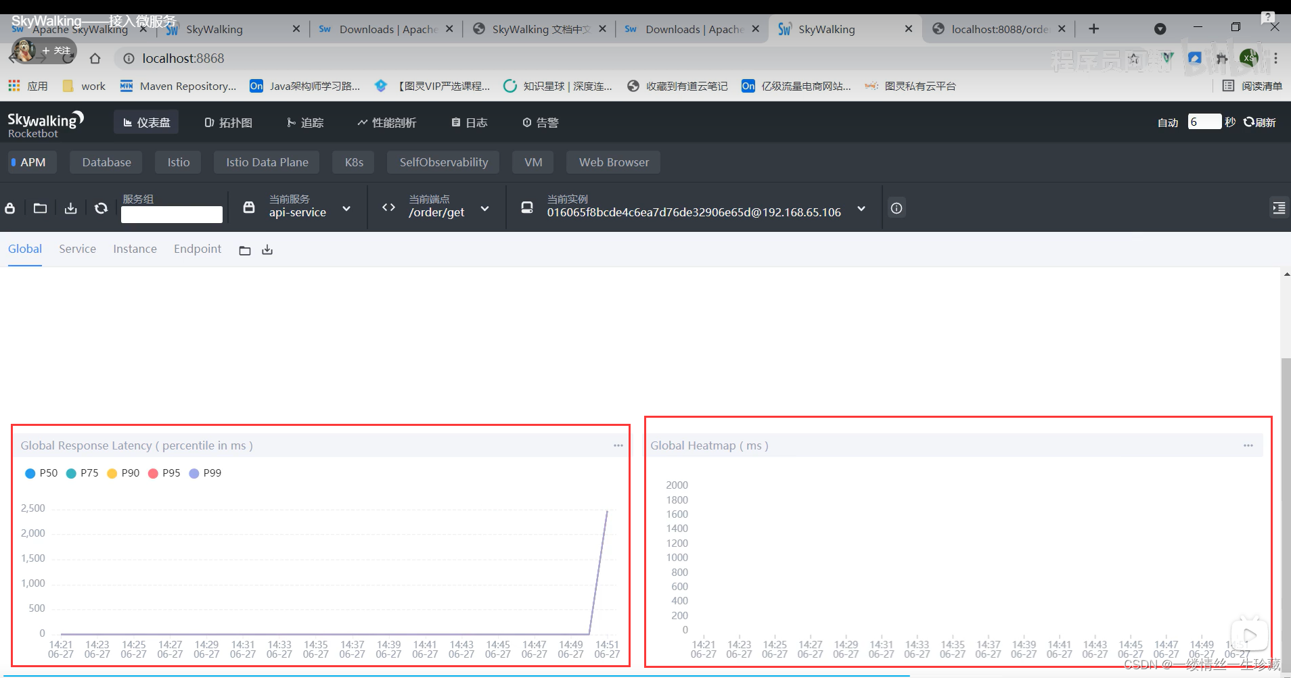The height and width of the screenshot is (678, 1291).
Task: Toggle the P99 legend series
Action: pyautogui.click(x=205, y=473)
